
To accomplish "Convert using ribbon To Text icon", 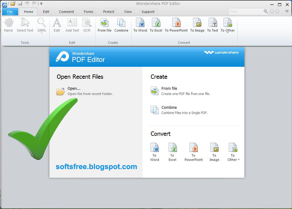I will point(212,25).
